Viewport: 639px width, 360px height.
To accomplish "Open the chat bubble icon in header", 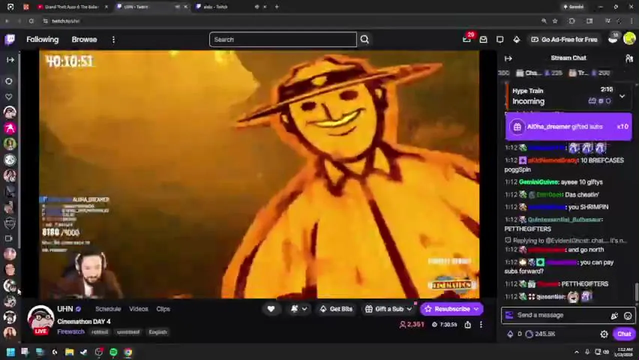I will pos(500,39).
